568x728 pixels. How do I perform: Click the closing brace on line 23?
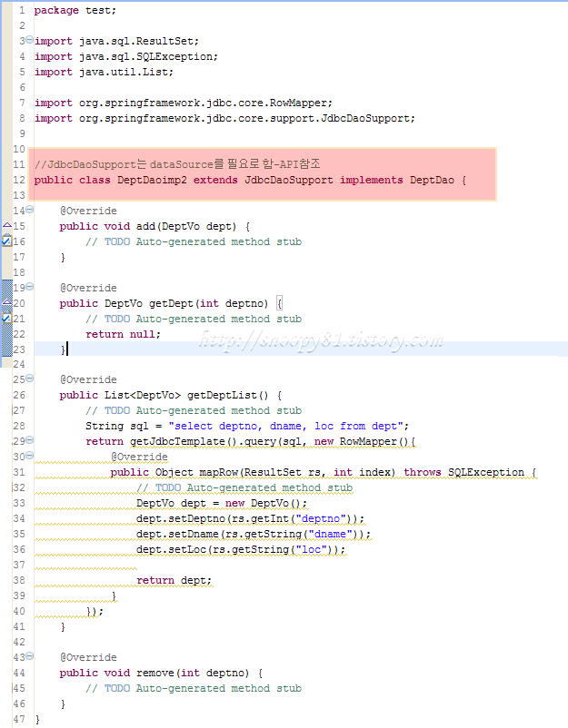(63, 349)
